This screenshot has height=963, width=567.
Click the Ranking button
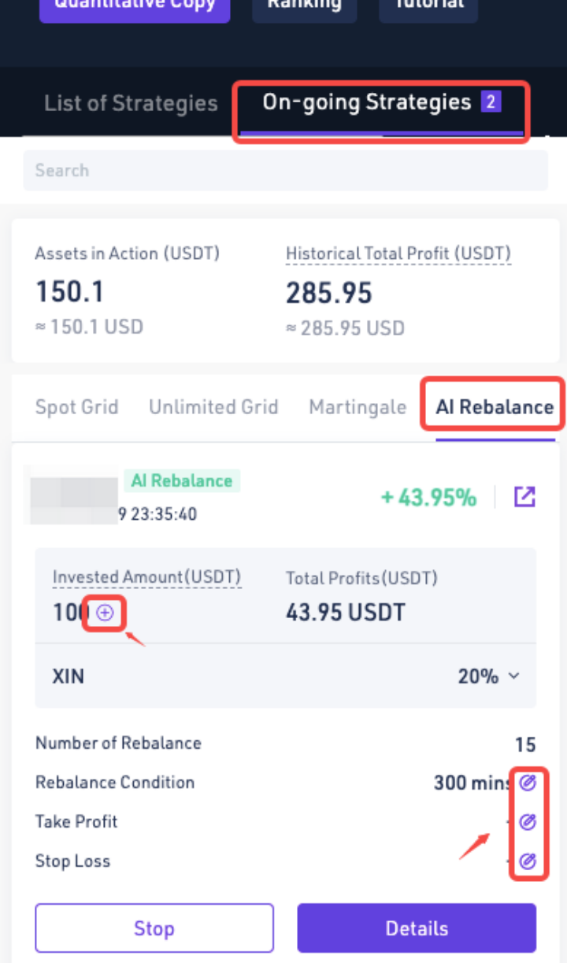pos(304,6)
